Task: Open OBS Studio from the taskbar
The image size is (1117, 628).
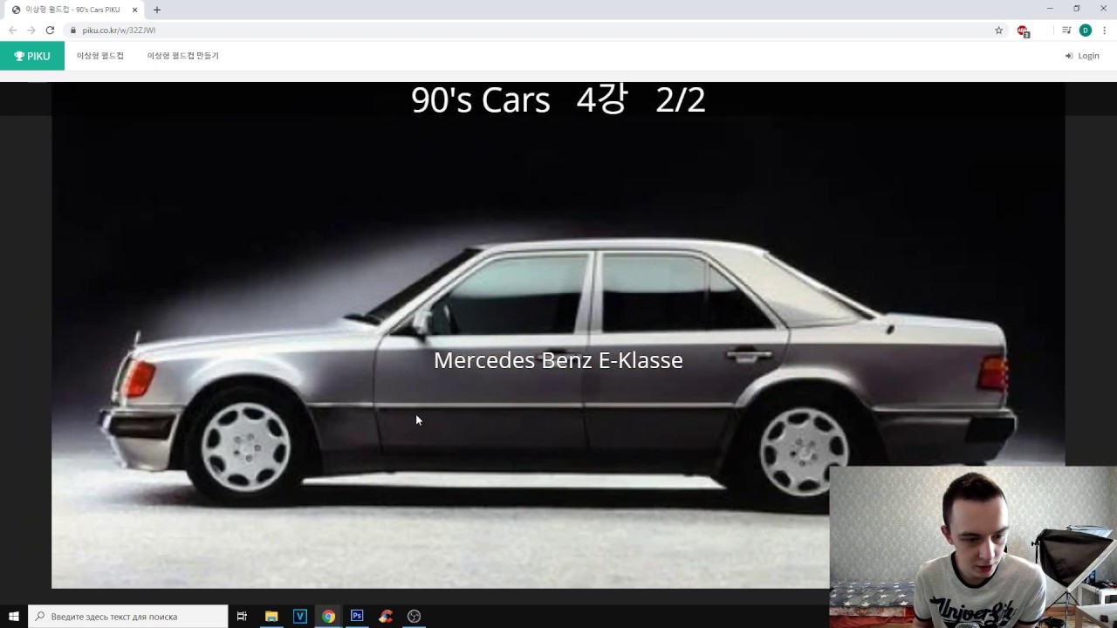Action: [x=415, y=616]
